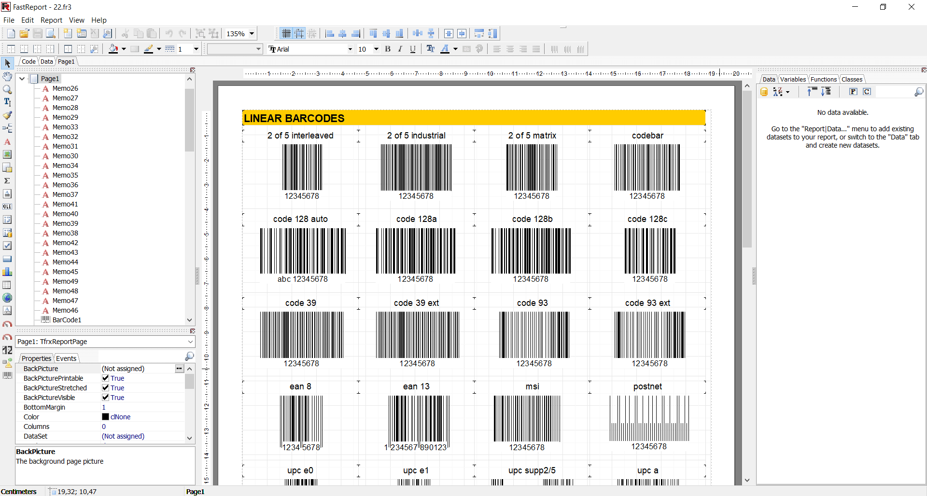
Task: Select the Text object tool
Action: pyautogui.click(x=7, y=102)
